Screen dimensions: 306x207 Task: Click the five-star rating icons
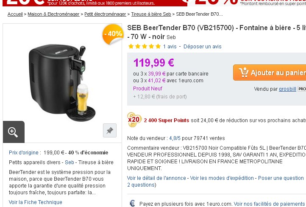[144, 46]
